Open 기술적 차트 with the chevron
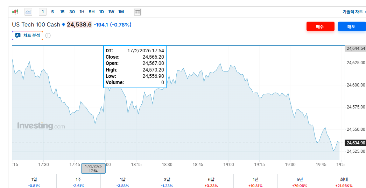This screenshot has height=188, width=366. tap(354, 12)
